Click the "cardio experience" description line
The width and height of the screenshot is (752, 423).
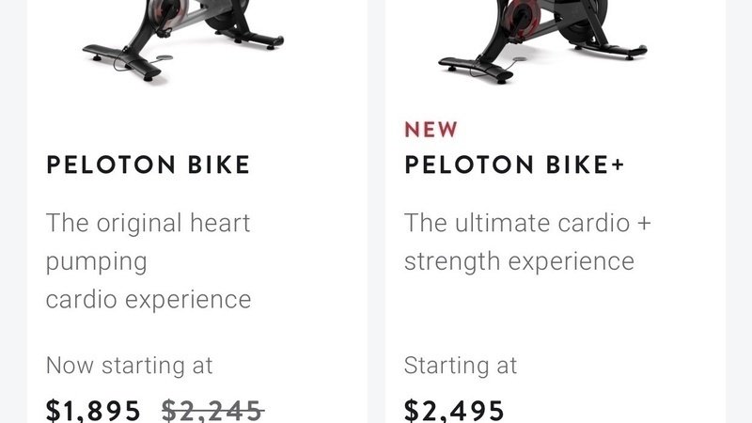click(149, 299)
